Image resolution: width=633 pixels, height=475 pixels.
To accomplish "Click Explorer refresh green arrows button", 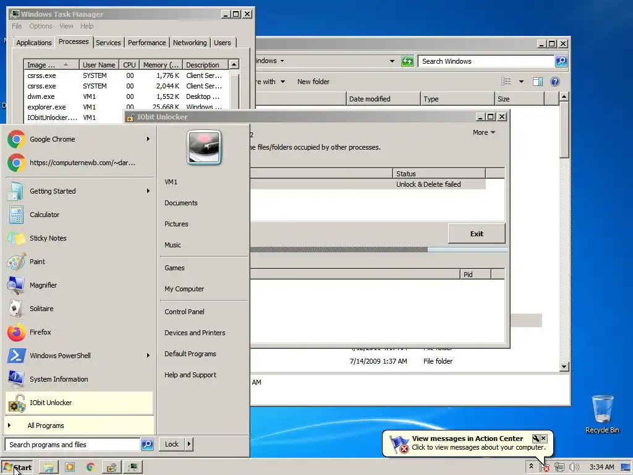I will click(x=407, y=61).
